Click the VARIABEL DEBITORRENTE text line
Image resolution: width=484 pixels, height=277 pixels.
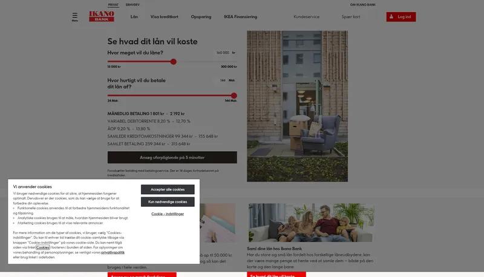click(149, 121)
